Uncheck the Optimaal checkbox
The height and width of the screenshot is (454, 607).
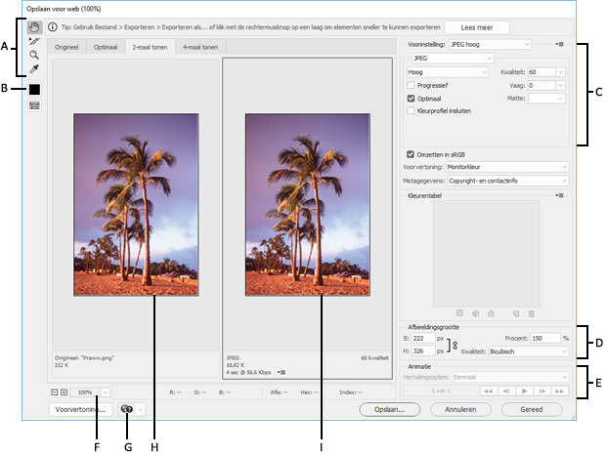[x=411, y=98]
